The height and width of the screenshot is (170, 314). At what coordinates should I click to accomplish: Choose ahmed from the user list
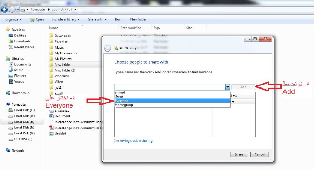pyautogui.click(x=172, y=92)
